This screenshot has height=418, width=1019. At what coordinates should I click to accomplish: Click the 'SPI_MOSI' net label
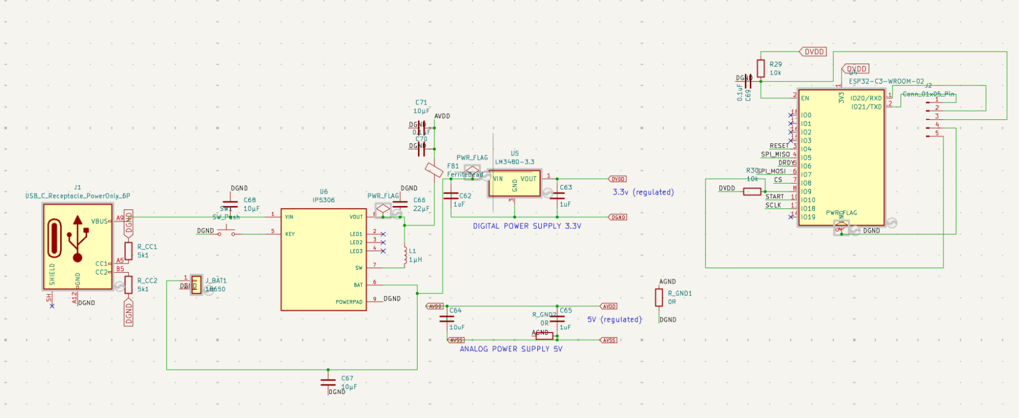771,171
